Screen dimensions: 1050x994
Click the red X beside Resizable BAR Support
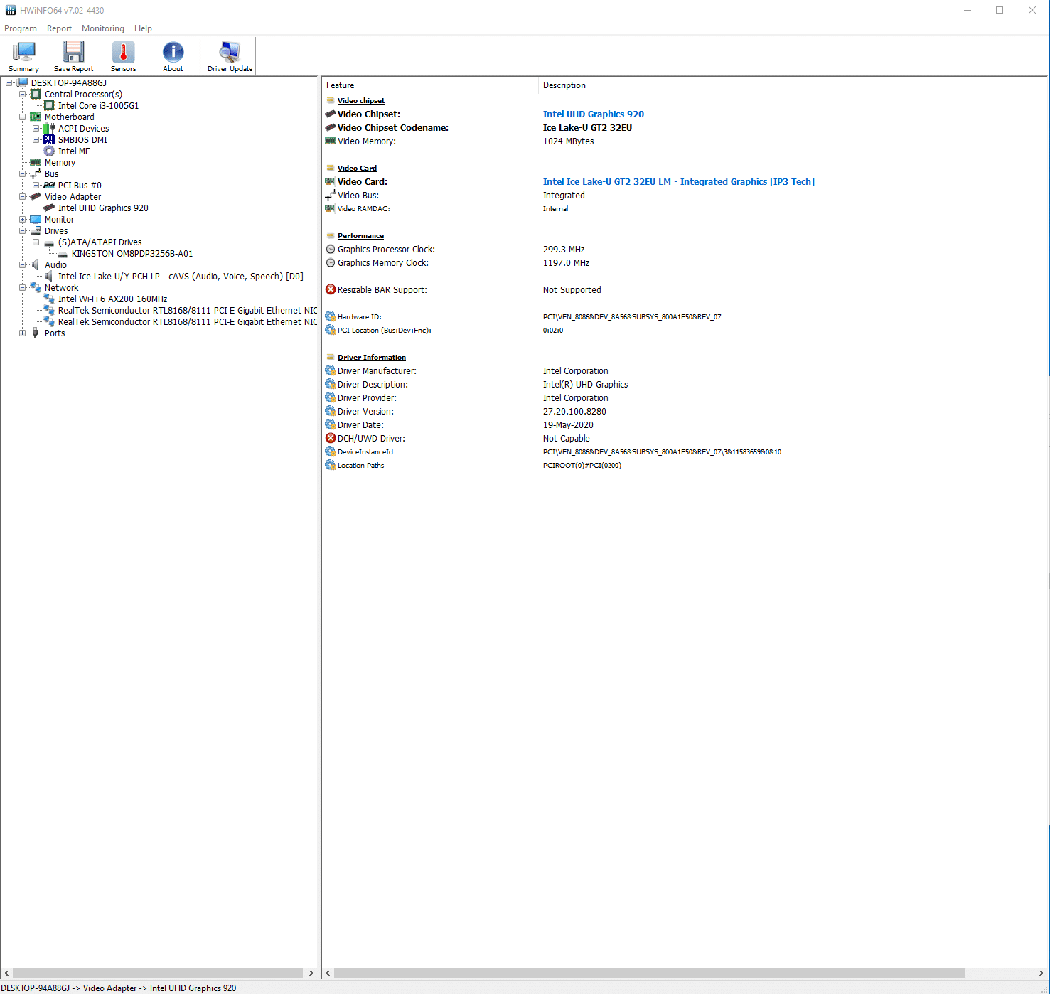(331, 290)
